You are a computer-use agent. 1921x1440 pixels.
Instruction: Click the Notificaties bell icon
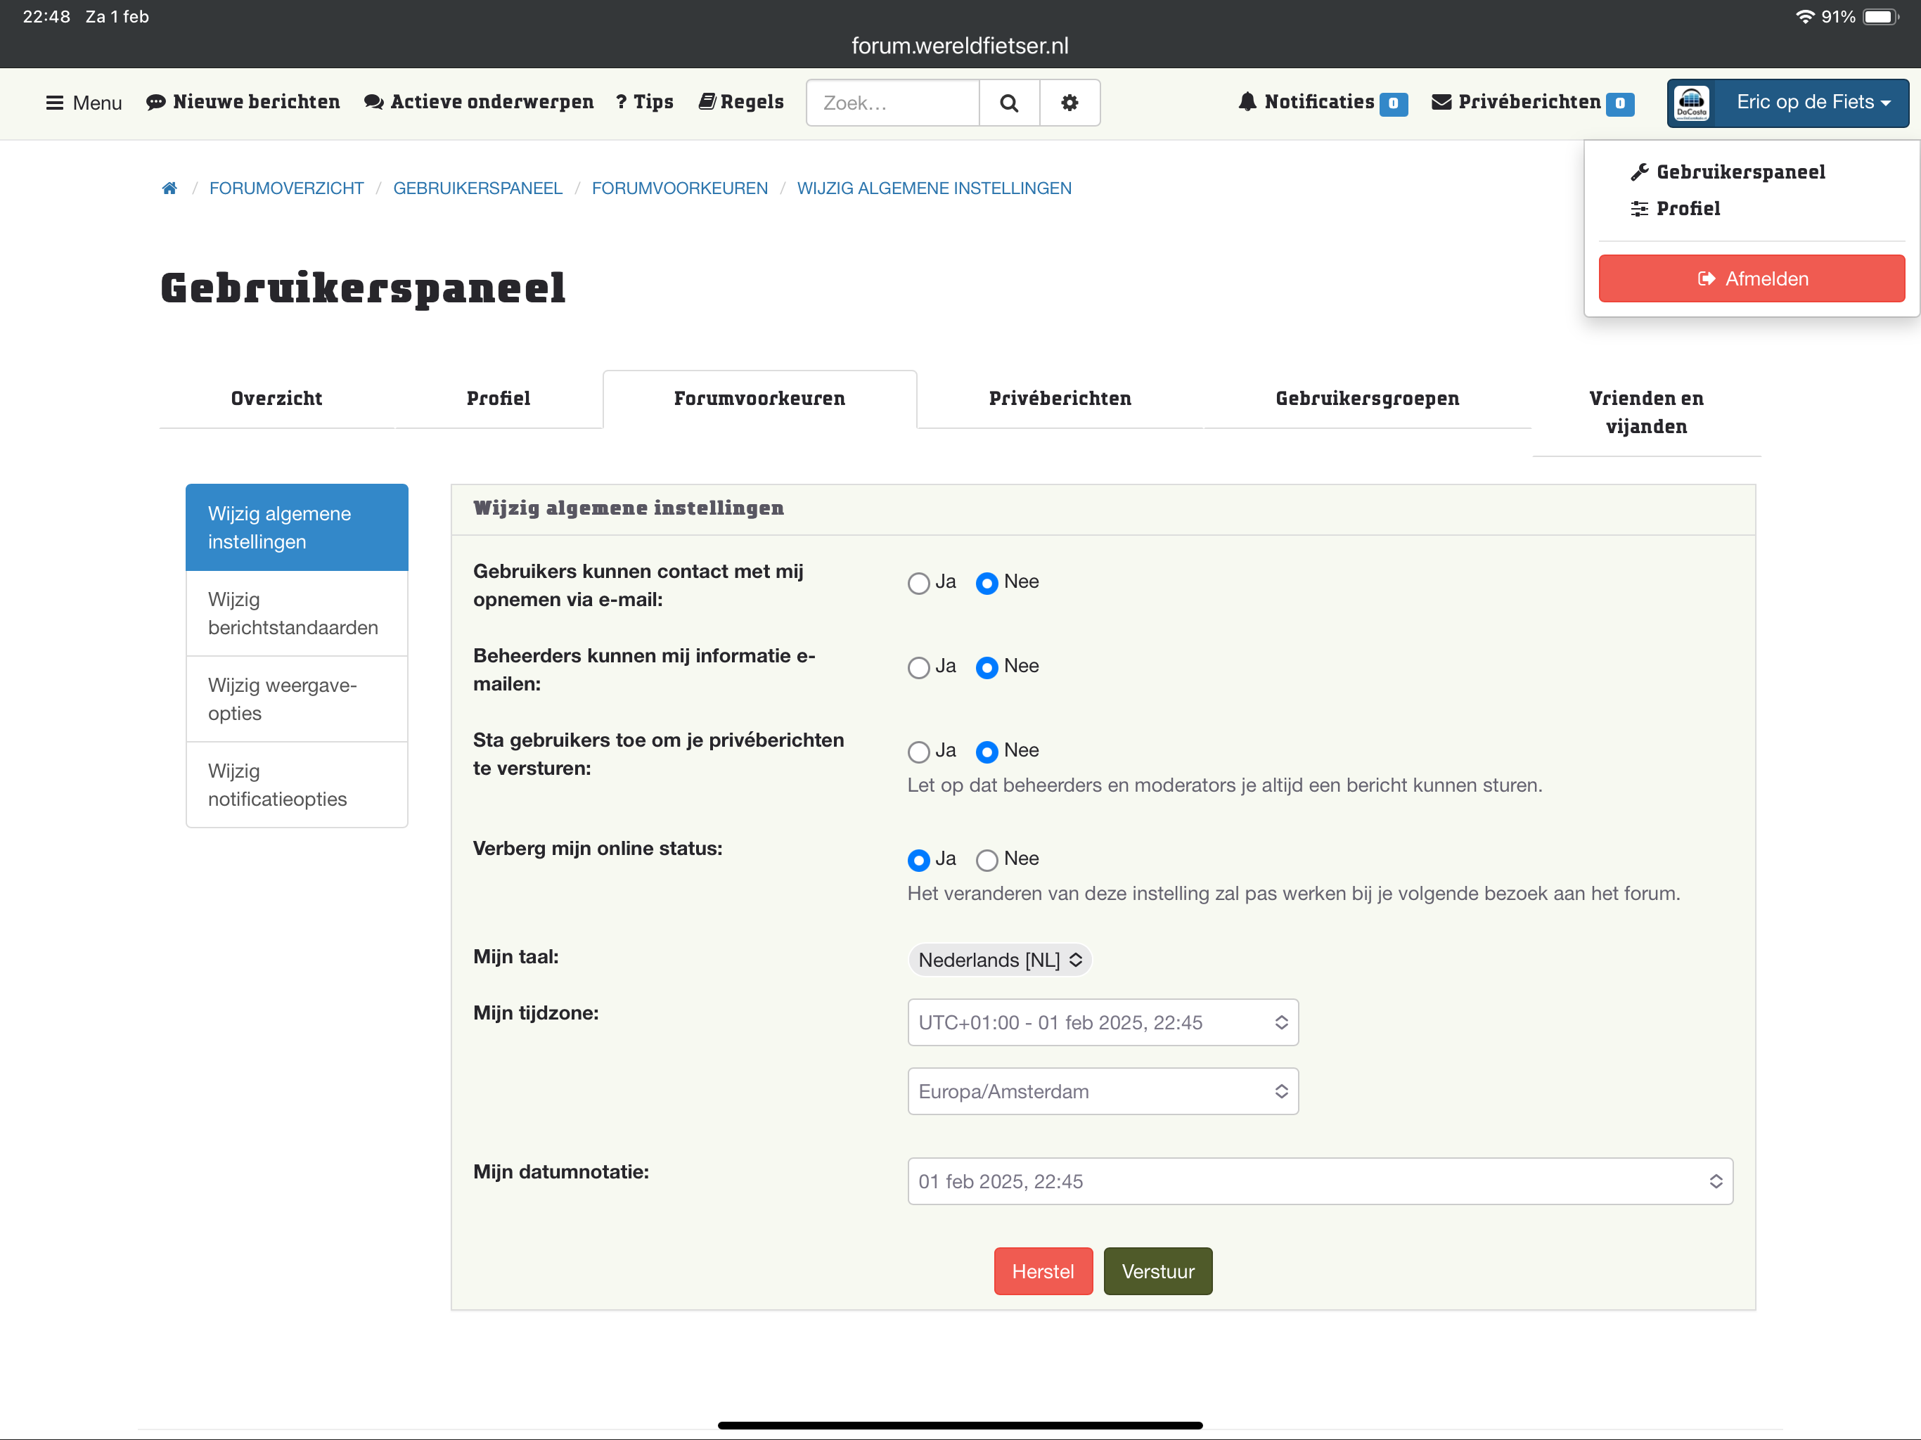click(x=1247, y=102)
